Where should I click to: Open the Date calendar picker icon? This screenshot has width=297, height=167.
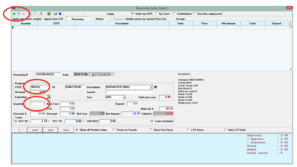coord(92,75)
